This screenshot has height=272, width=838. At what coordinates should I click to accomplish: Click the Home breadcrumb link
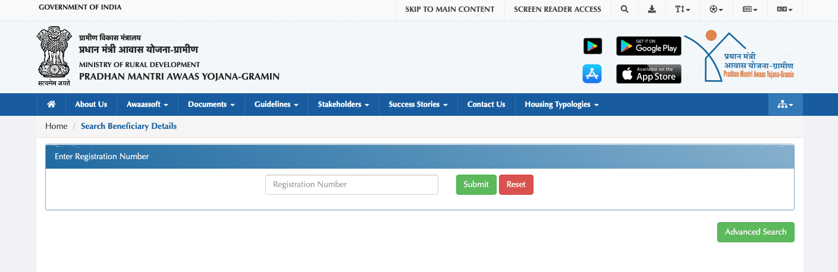(x=57, y=126)
